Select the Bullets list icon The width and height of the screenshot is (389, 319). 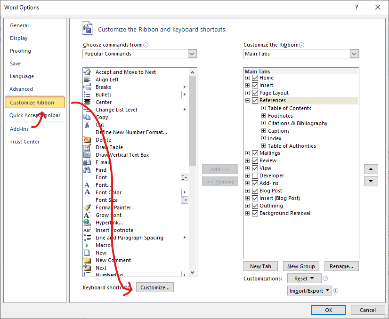point(87,95)
